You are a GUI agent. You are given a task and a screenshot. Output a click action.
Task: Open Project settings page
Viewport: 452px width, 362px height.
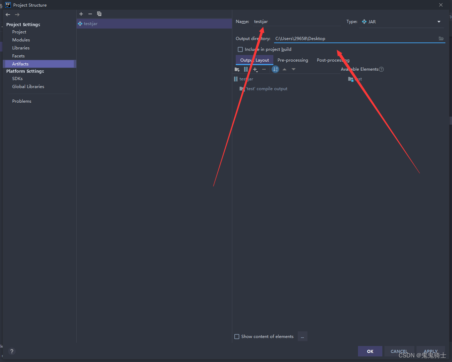(x=19, y=32)
